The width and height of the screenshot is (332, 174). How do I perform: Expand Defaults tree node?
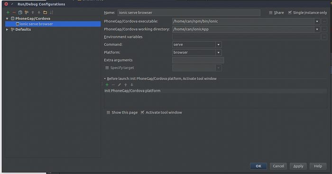[x=7, y=29]
